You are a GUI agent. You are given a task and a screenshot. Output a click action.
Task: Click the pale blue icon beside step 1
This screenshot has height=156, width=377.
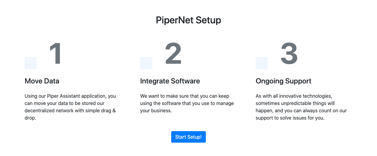coord(31,63)
